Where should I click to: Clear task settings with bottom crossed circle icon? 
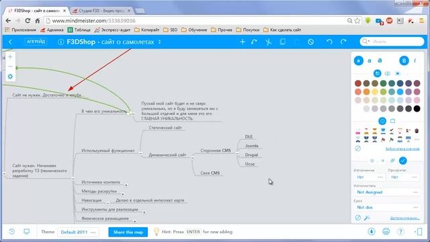(x=358, y=218)
